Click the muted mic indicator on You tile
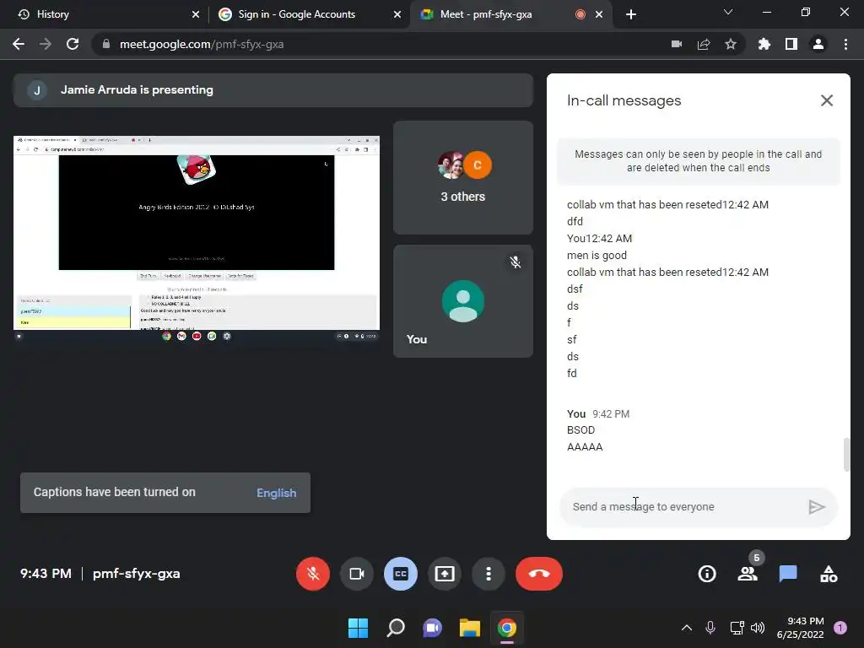The width and height of the screenshot is (864, 648). click(x=516, y=262)
